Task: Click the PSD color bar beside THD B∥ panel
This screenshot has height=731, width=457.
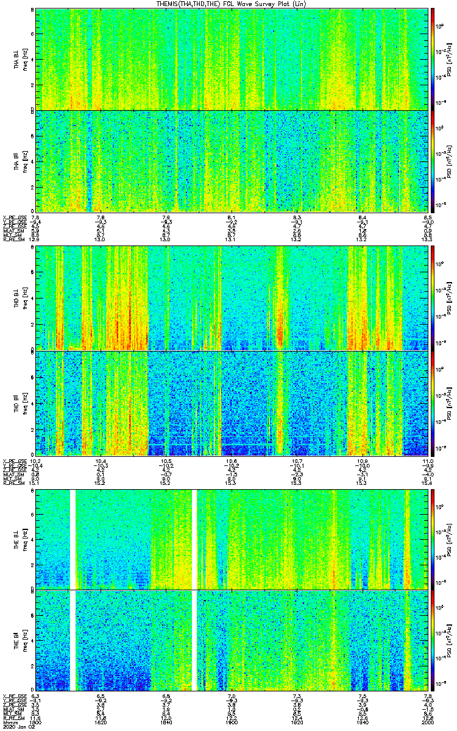Action: [x=433, y=403]
